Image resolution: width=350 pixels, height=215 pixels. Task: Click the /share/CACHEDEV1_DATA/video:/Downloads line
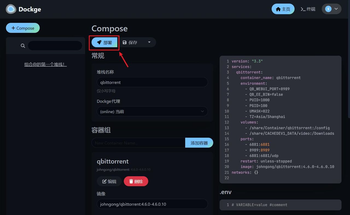coord(290,133)
